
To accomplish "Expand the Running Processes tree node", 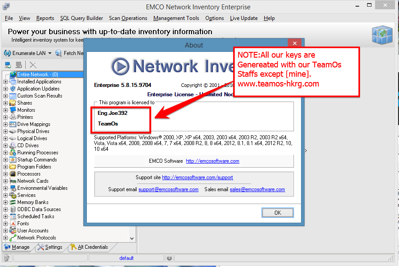I will [x=6, y=153].
